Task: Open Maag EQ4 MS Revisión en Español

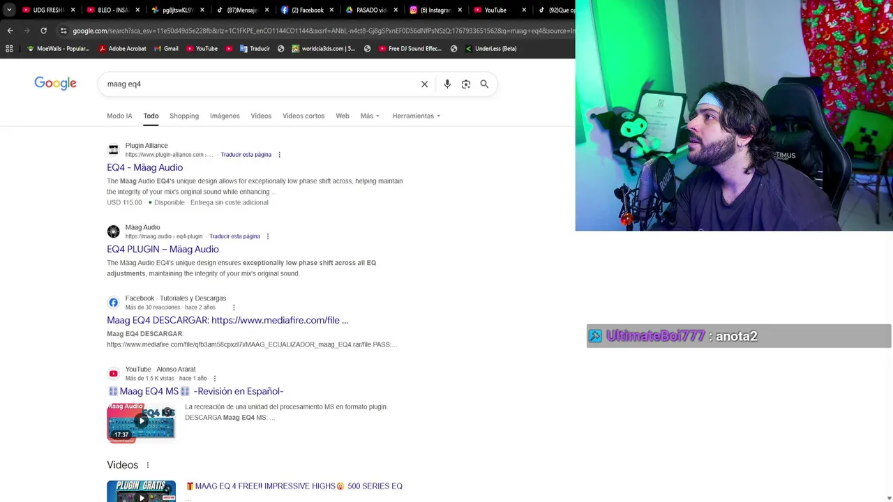Action: [x=195, y=391]
